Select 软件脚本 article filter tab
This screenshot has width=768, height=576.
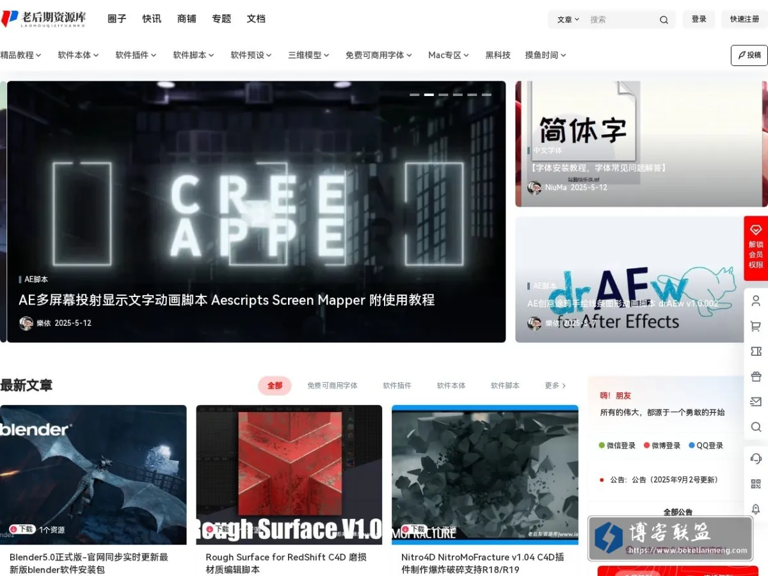click(x=505, y=386)
